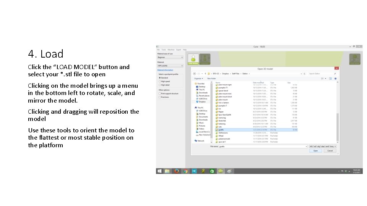Open the green store icon on taskbar
Image resolution: width=367 pixels, height=206 pixels.
click(x=212, y=171)
